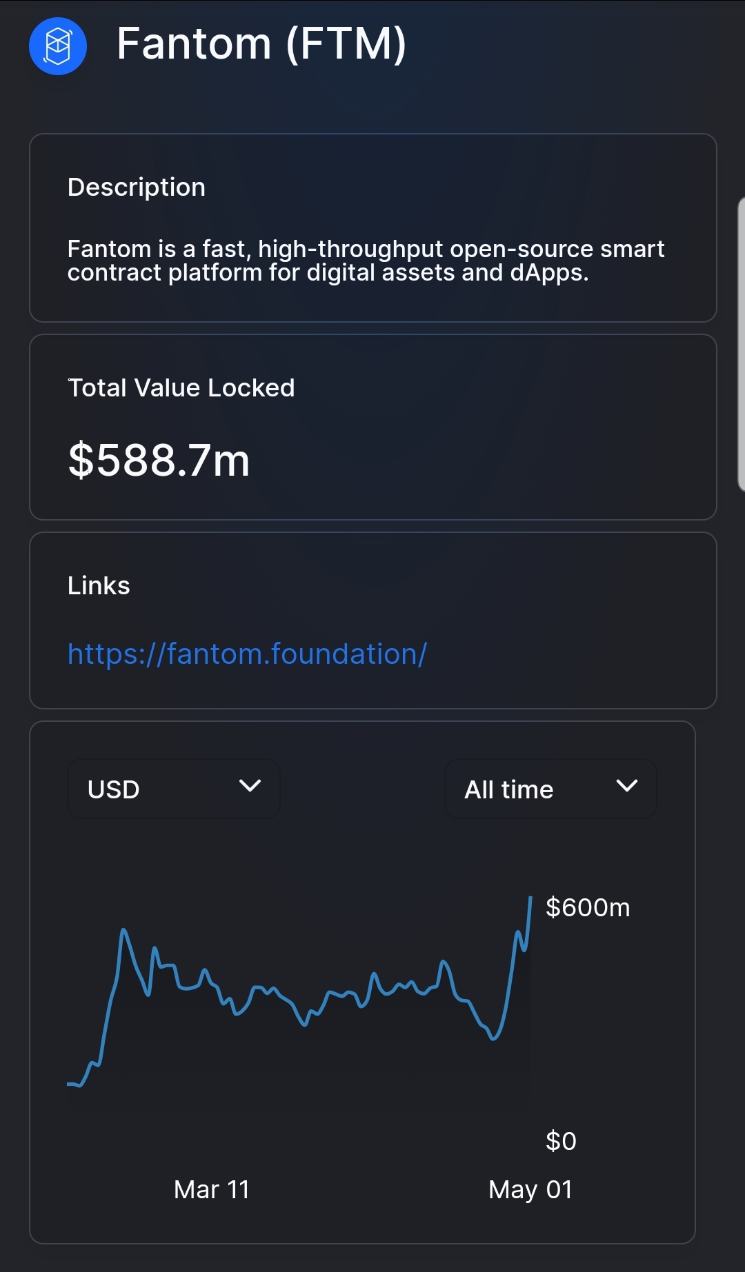
Task: Click the $600m y-axis label
Action: (x=588, y=907)
